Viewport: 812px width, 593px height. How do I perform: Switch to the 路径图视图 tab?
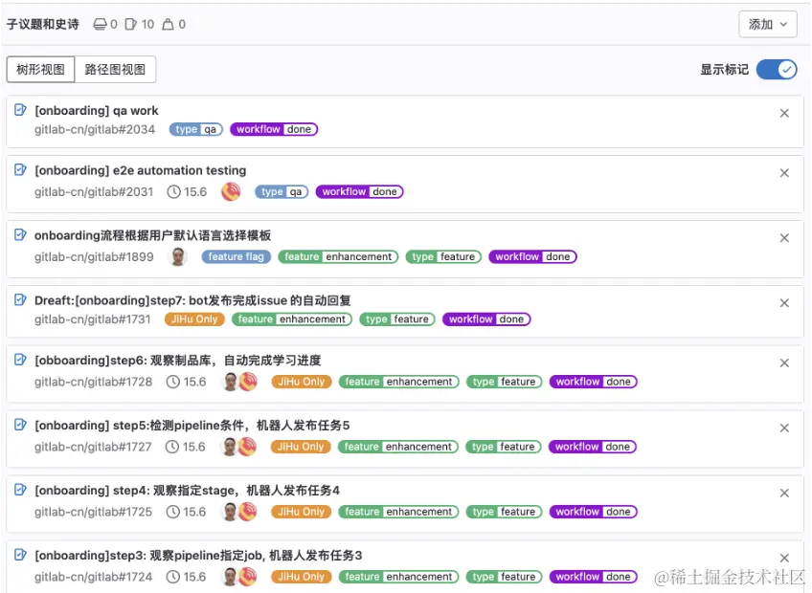[x=116, y=69]
